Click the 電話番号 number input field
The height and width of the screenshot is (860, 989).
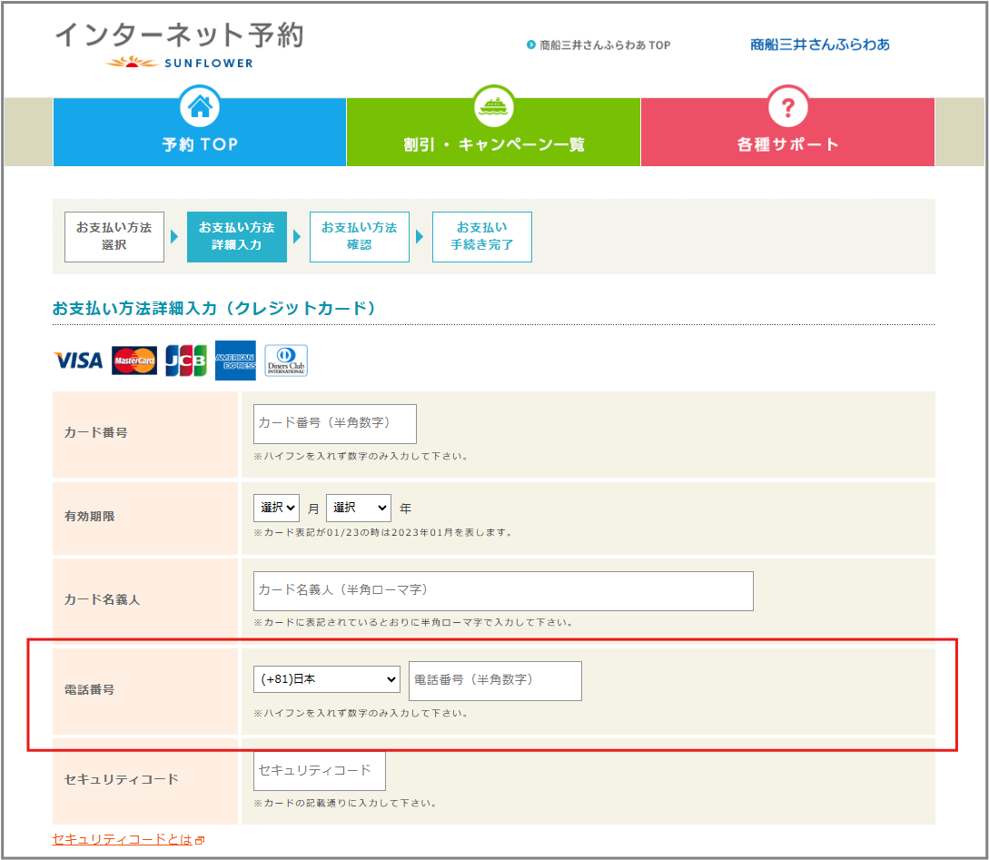tap(495, 680)
